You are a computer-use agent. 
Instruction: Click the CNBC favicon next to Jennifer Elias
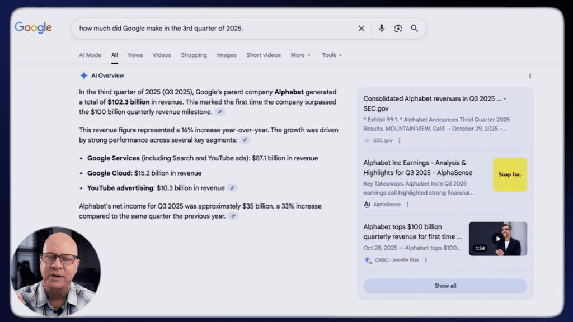coord(368,260)
